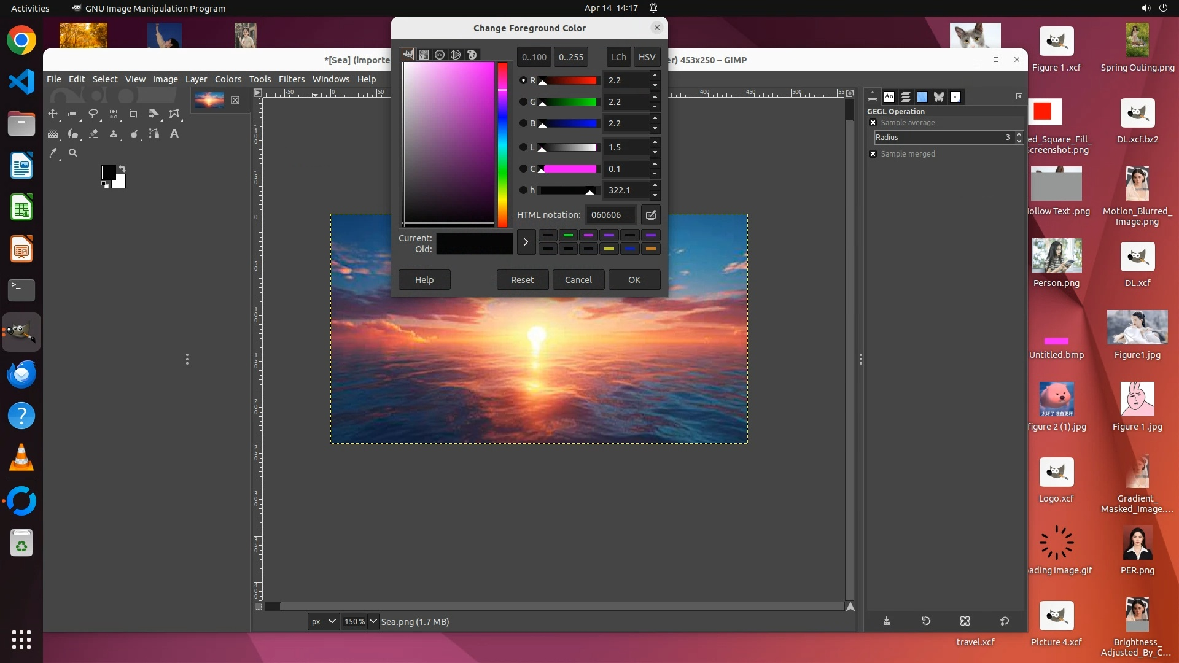Screen dimensions: 1179x663
Task: Click the pick-color-from-screen eyedropper button
Action: coord(650,215)
